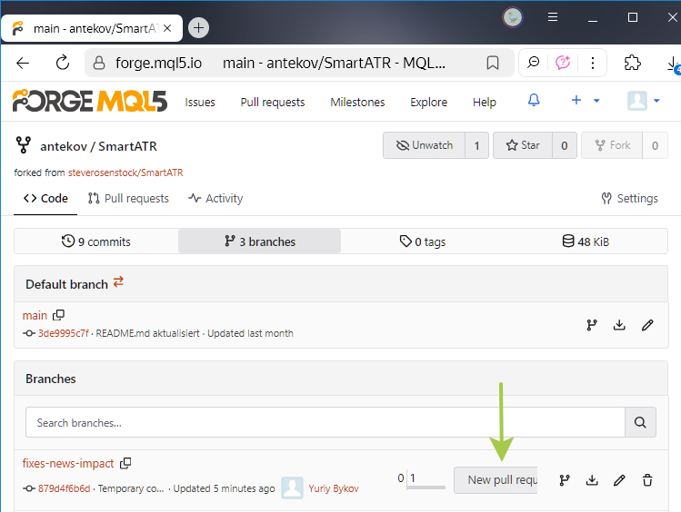Open Yuriy Bykov's profile
This screenshot has width=681, height=512.
tap(334, 488)
